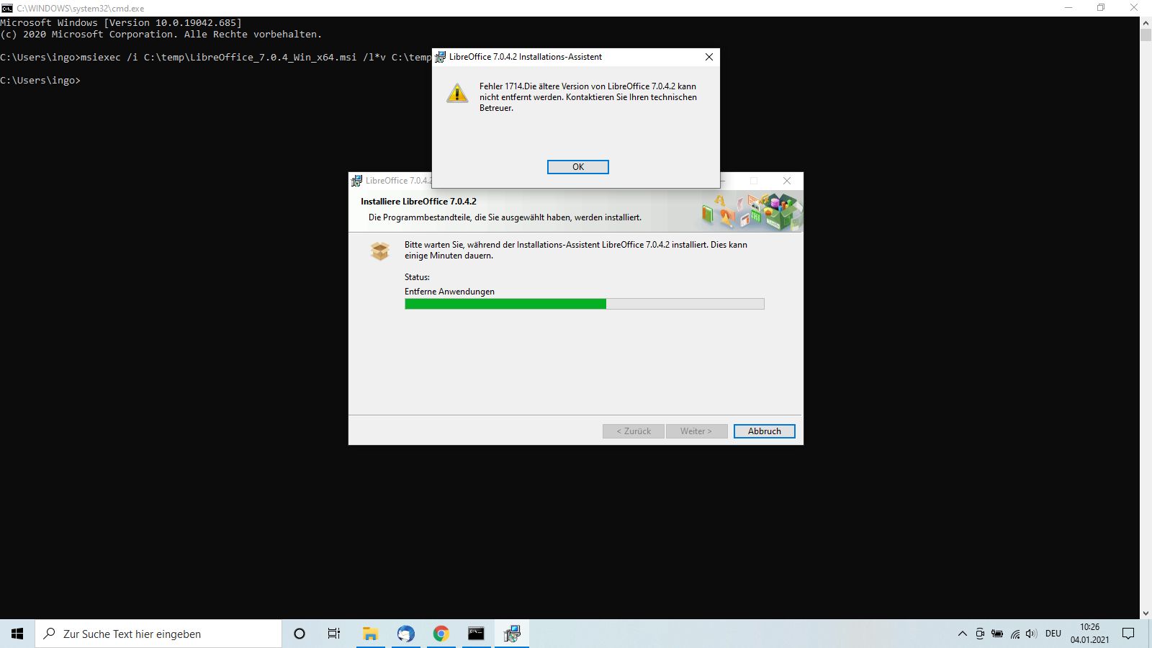Image resolution: width=1152 pixels, height=648 pixels.
Task: Click the warning triangle icon in error dialog
Action: pyautogui.click(x=457, y=94)
